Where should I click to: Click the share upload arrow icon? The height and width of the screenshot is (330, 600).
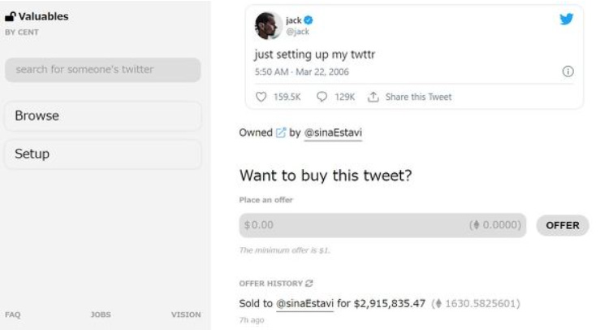[373, 97]
